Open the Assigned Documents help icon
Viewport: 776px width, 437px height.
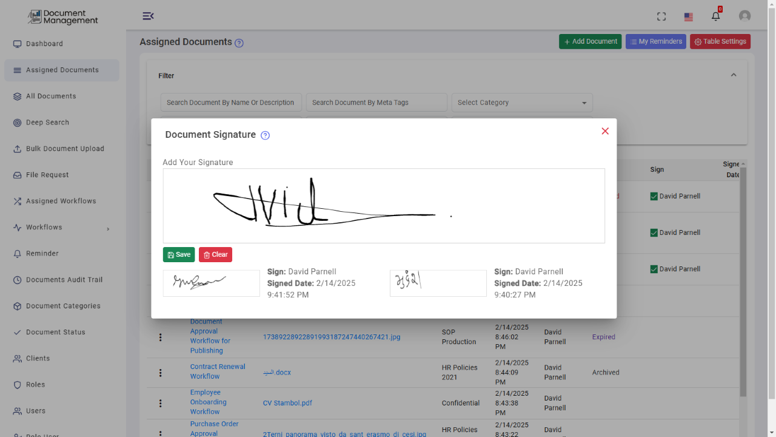coord(239,42)
